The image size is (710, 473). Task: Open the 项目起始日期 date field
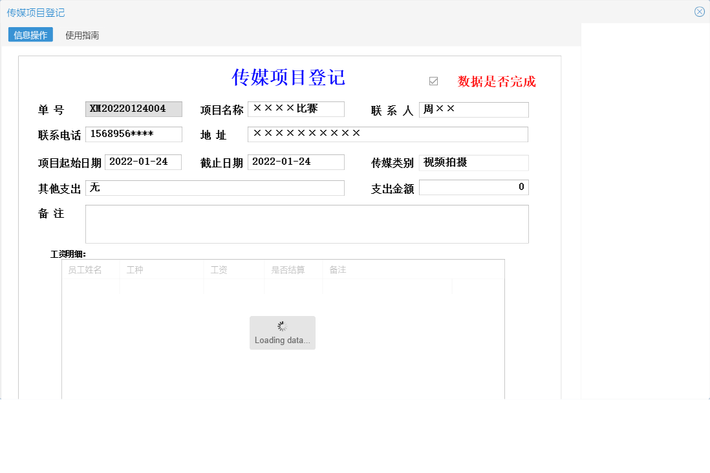[144, 162]
